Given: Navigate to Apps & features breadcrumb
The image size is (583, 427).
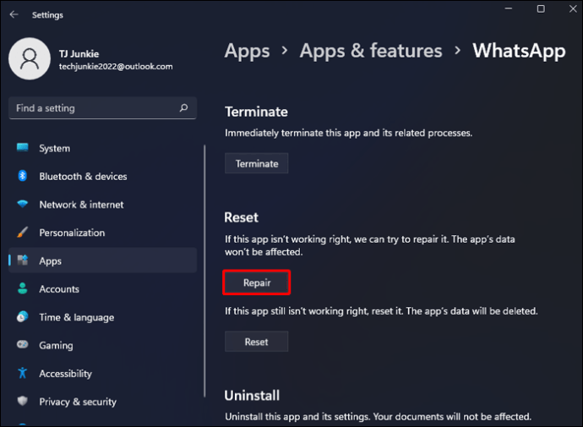Looking at the screenshot, I should tap(371, 51).
